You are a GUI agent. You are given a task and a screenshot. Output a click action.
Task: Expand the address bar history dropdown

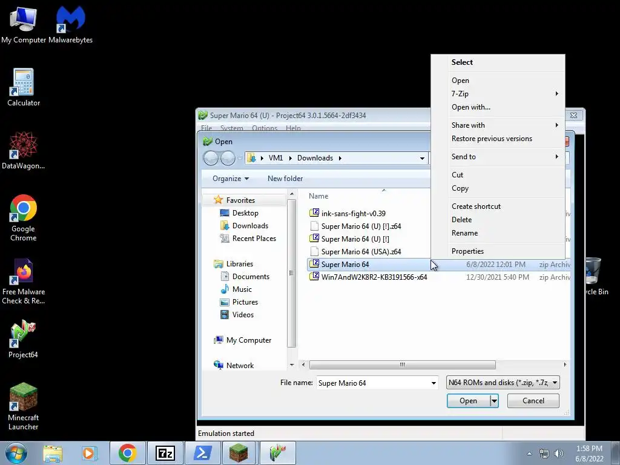pos(422,158)
